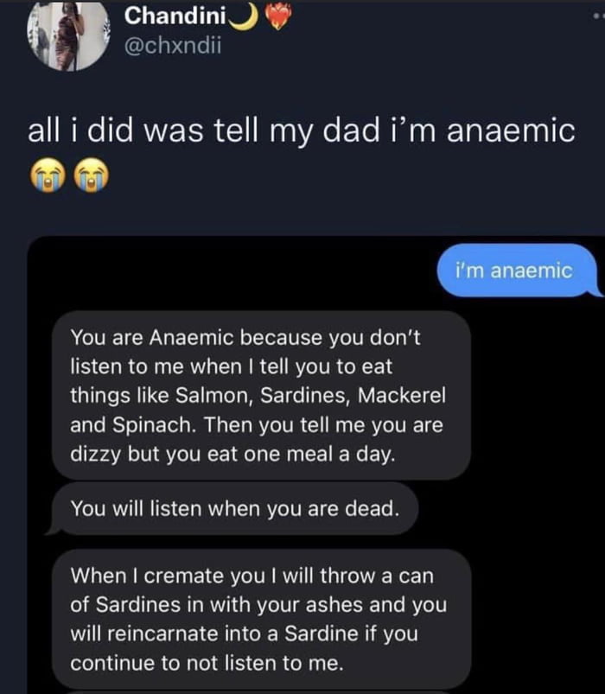Click the word anaemic in the tweet
The image size is (605, 694).
click(514, 130)
